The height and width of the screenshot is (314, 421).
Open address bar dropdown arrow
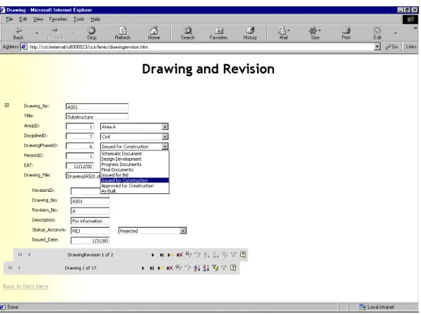coord(377,47)
